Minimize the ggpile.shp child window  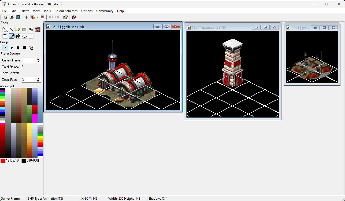158,26
